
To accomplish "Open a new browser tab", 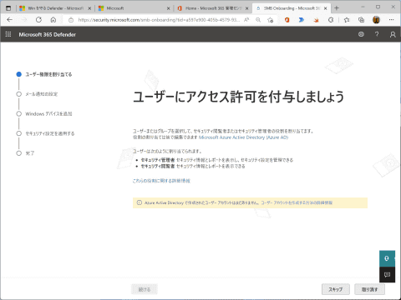I will tap(337, 8).
